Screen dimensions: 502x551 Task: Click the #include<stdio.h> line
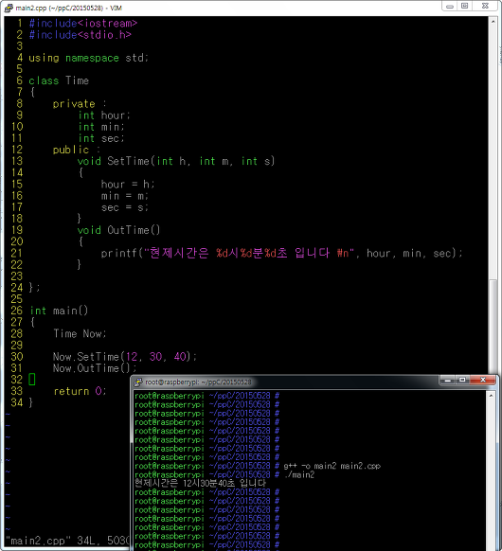click(x=81, y=35)
